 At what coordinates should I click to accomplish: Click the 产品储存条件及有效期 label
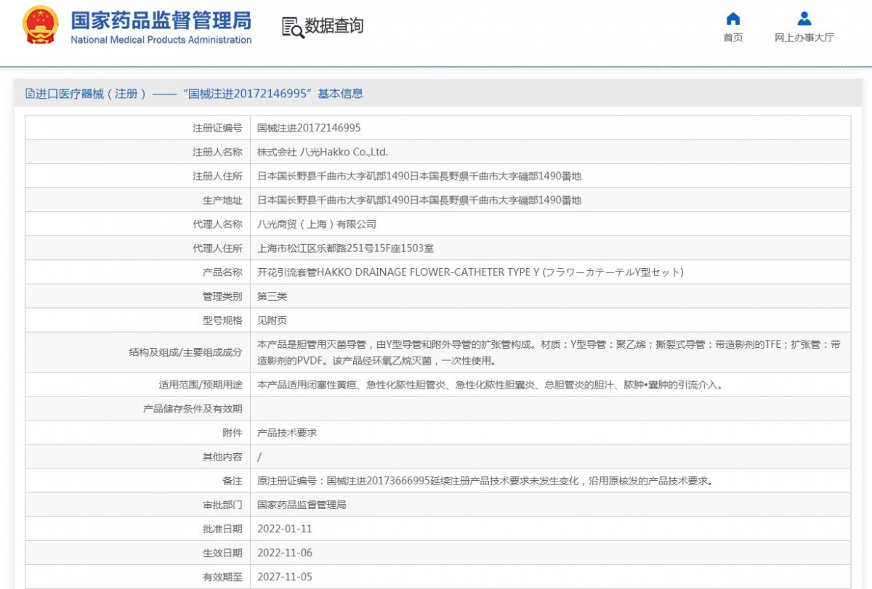point(193,409)
